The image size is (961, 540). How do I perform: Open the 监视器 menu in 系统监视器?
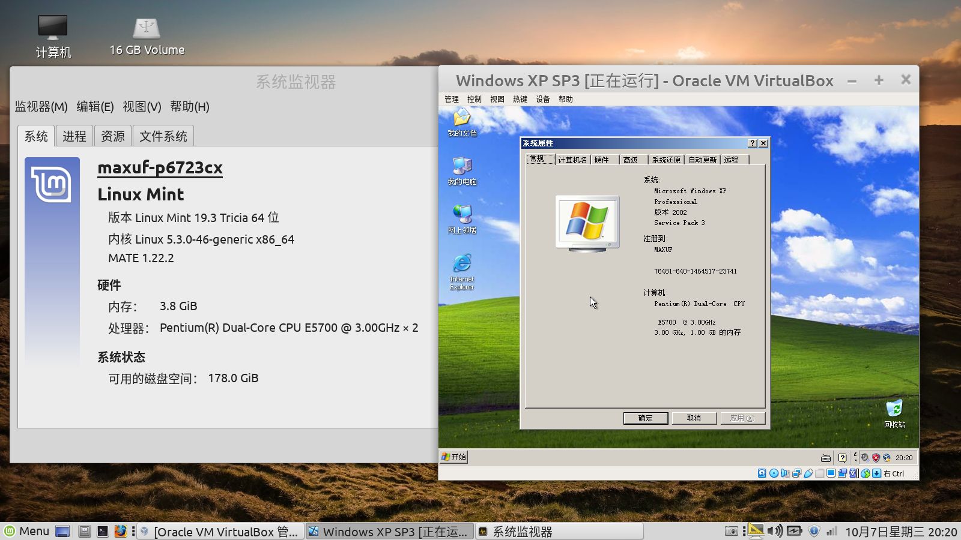pos(40,106)
